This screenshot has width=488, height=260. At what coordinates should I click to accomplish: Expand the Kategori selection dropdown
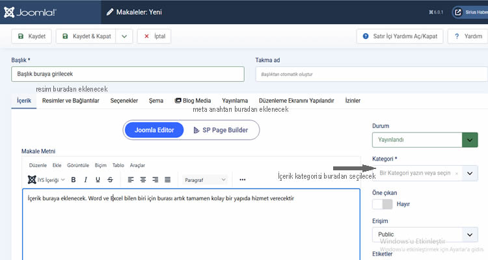coord(470,174)
